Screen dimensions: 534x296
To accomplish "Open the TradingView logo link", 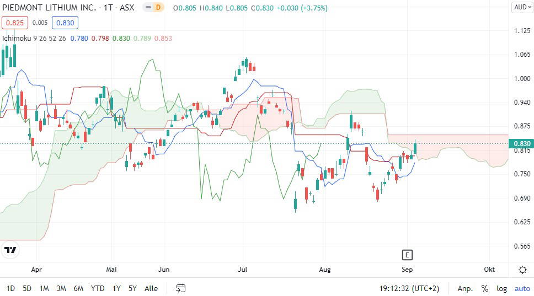I will coord(10,250).
